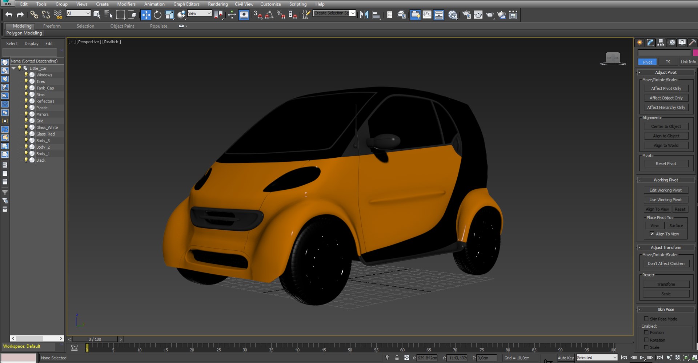Enable the Skin Pose Mode checkbox
698x363 pixels.
coord(646,319)
